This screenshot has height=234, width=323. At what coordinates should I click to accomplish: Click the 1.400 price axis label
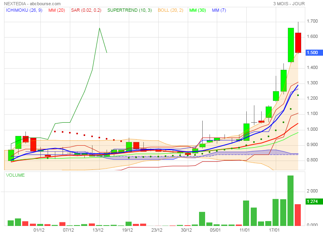(312, 67)
